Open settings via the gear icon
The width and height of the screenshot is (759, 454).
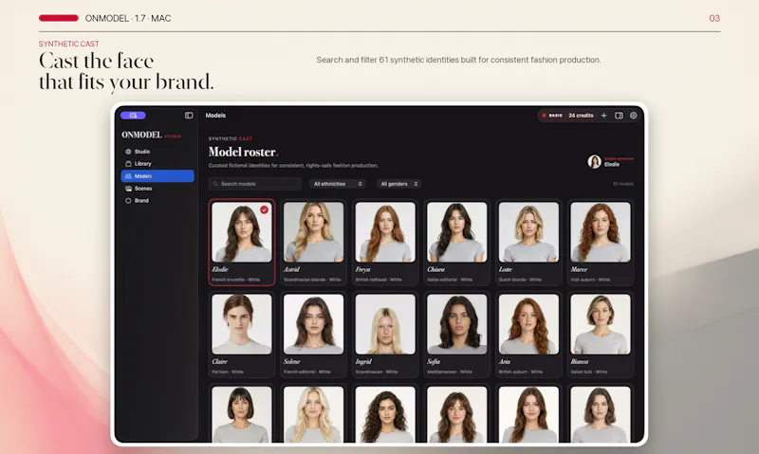click(x=633, y=116)
